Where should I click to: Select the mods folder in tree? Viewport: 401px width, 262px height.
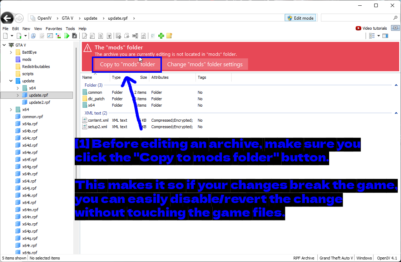click(26, 59)
